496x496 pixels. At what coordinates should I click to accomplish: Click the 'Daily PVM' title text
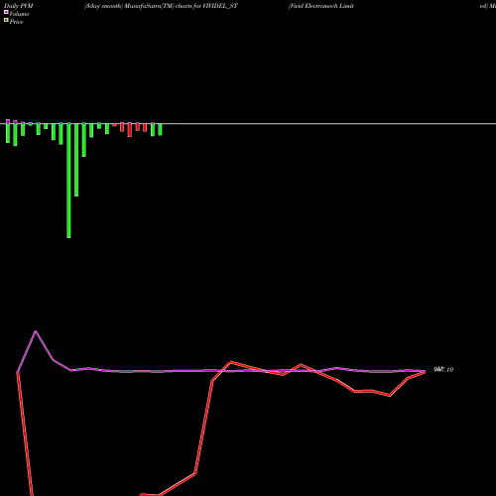click(19, 6)
